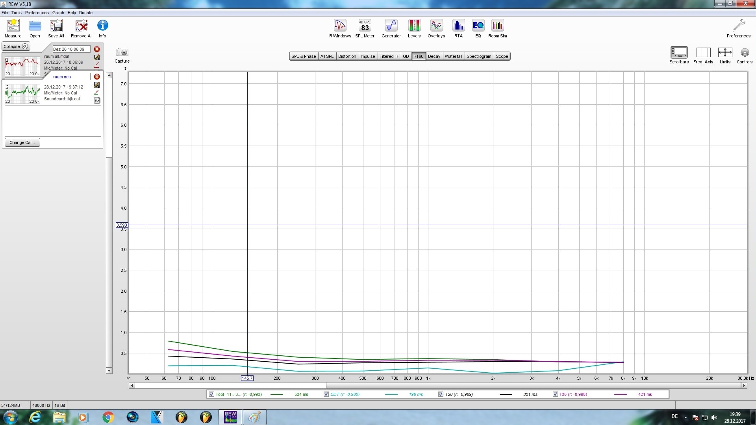
Task: Toggle T30 trace checkbox in legend
Action: [555, 394]
